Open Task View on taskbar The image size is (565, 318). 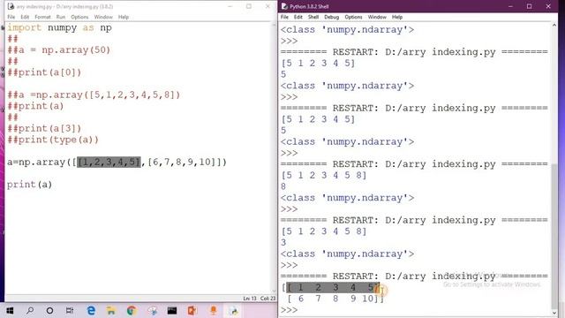click(70, 310)
